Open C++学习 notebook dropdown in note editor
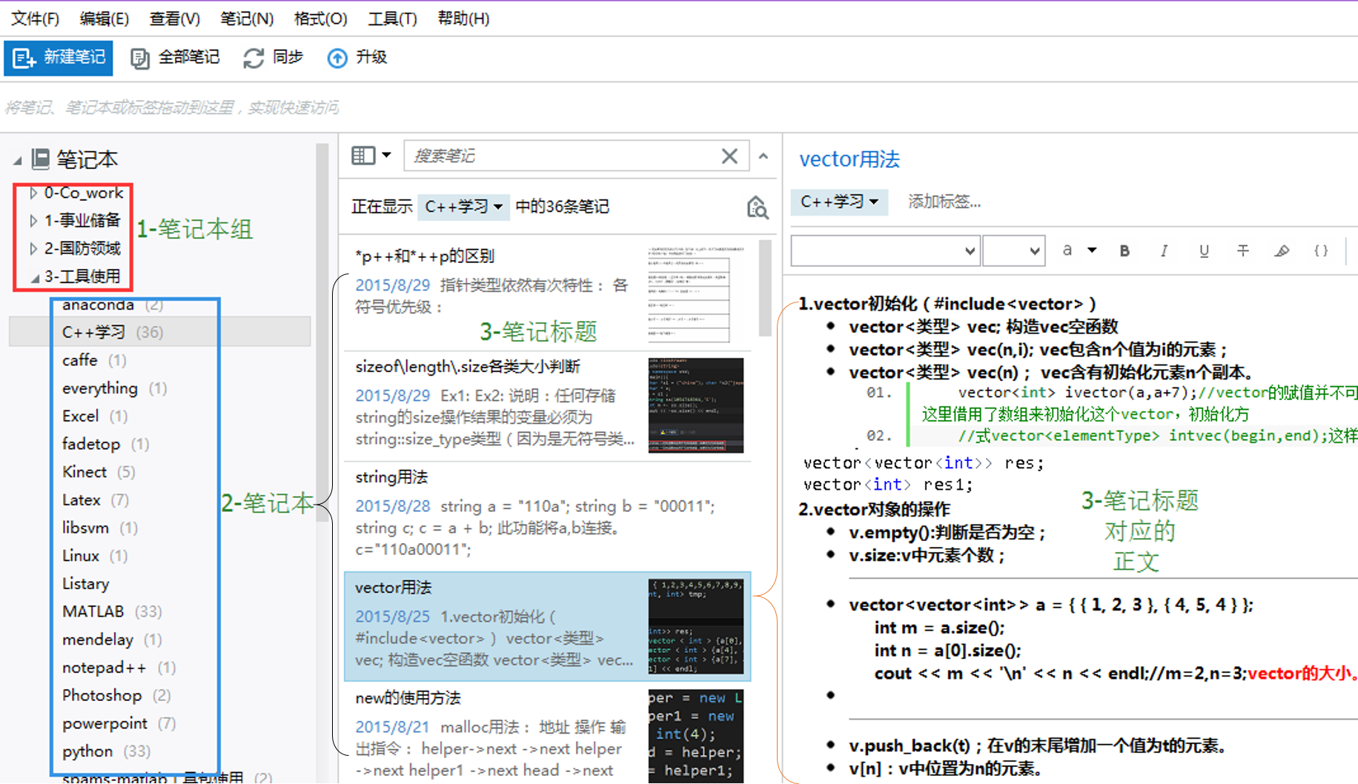Screen dimensions: 1358x784 (x=839, y=202)
